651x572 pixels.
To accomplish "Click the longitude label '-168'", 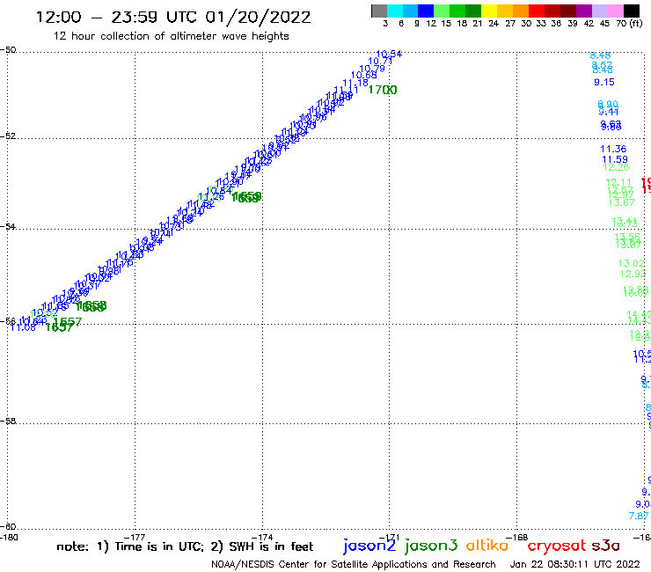I will tap(517, 538).
